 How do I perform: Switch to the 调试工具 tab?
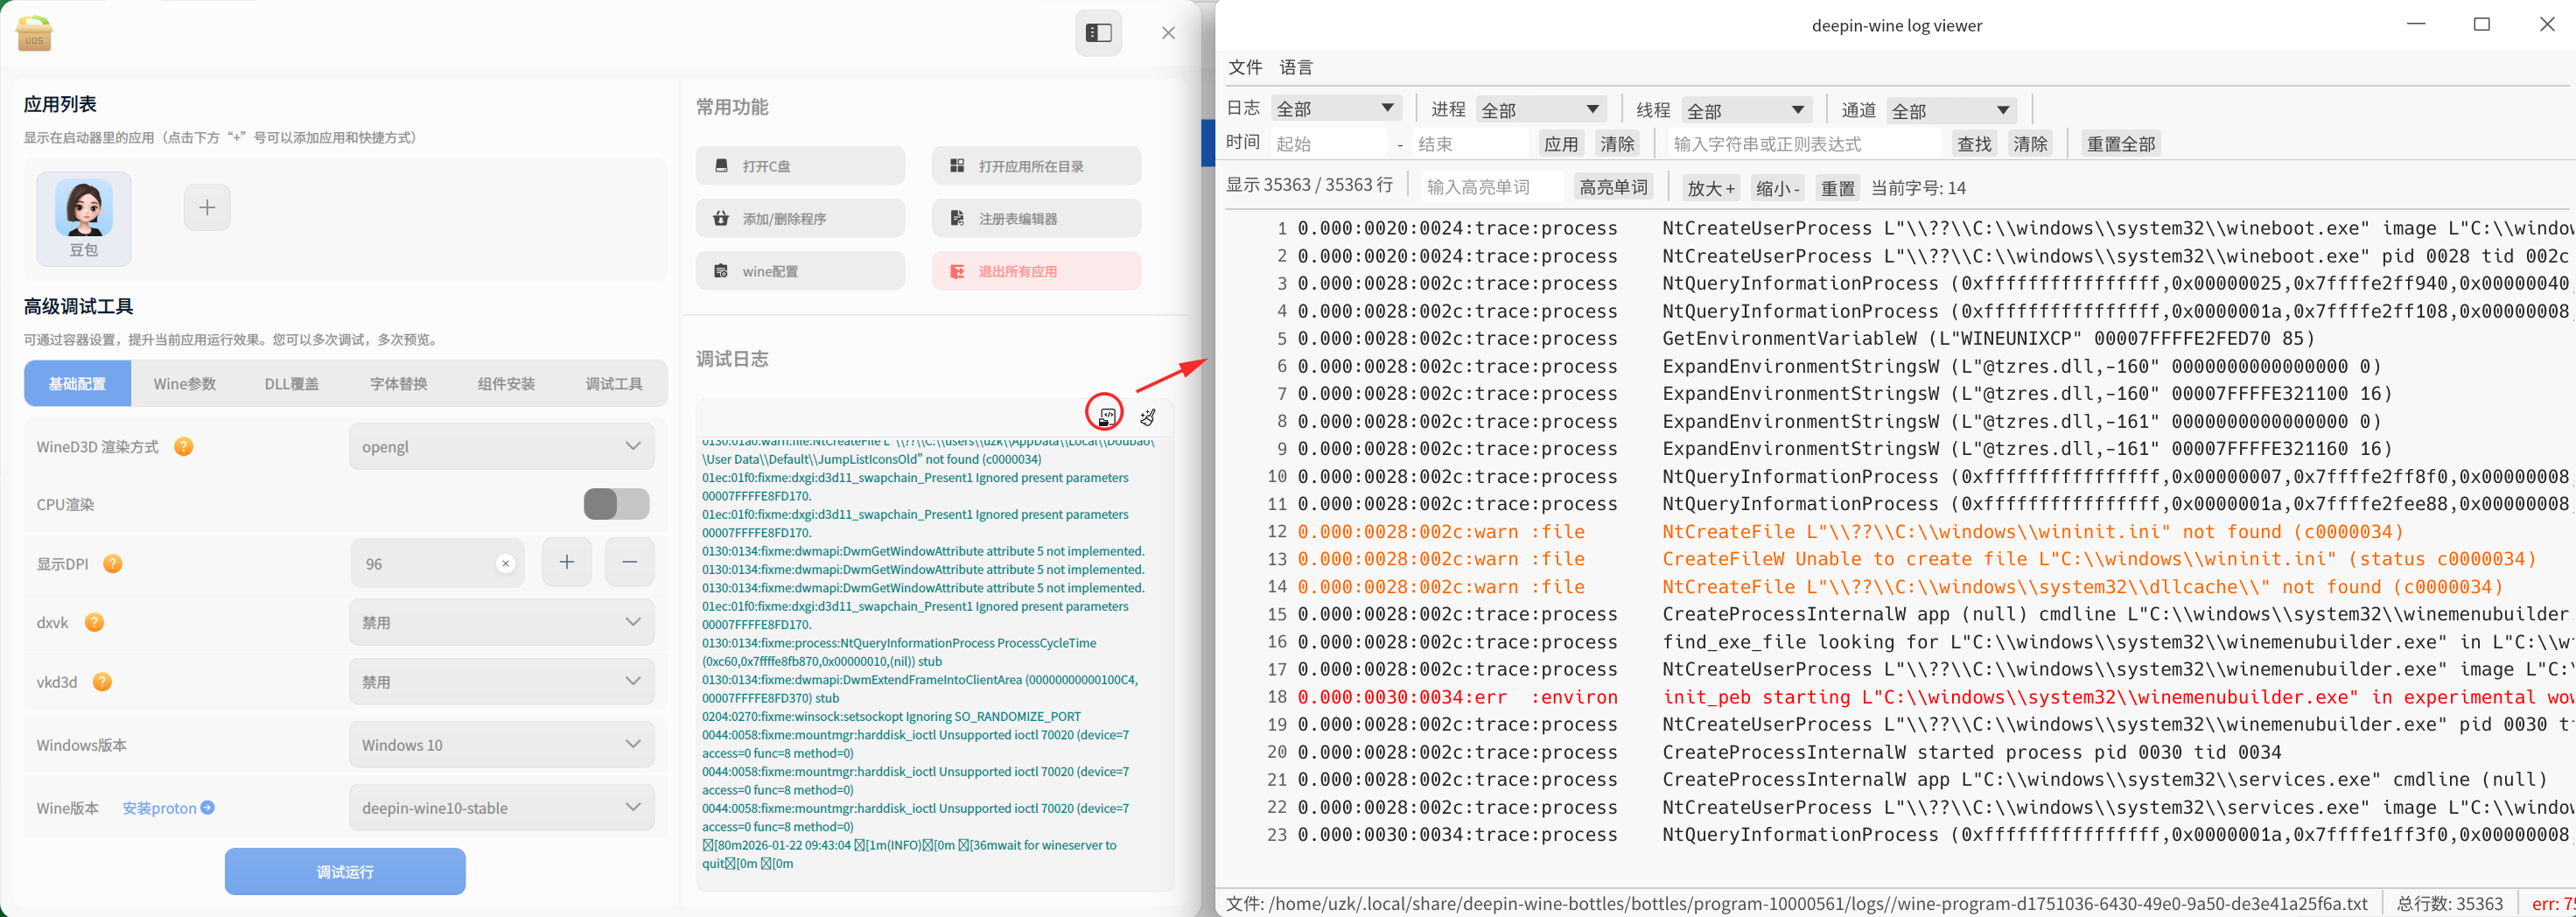pos(614,384)
